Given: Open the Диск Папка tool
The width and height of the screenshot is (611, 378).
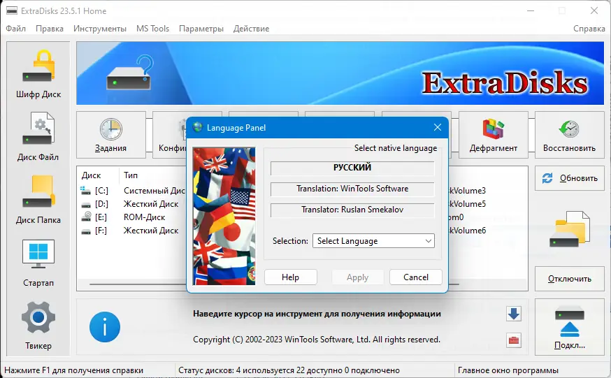Looking at the screenshot, I should click(x=38, y=199).
